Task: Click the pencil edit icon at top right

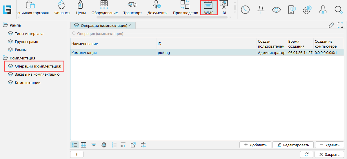Action: point(331,25)
